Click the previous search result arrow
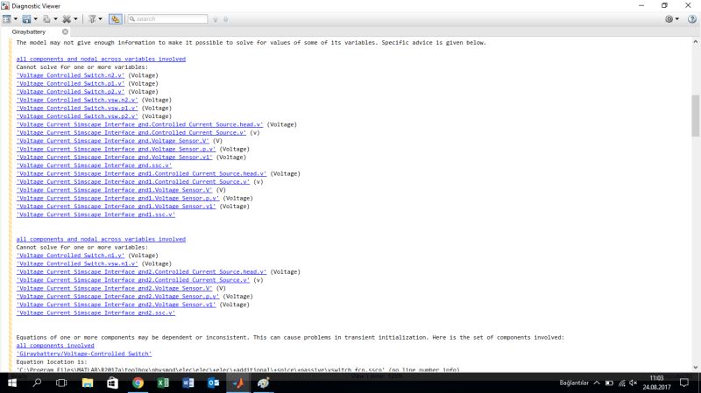This screenshot has height=393, width=701. click(216, 19)
